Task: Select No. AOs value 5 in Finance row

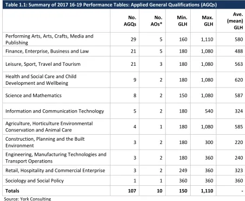Action: click(x=161, y=51)
